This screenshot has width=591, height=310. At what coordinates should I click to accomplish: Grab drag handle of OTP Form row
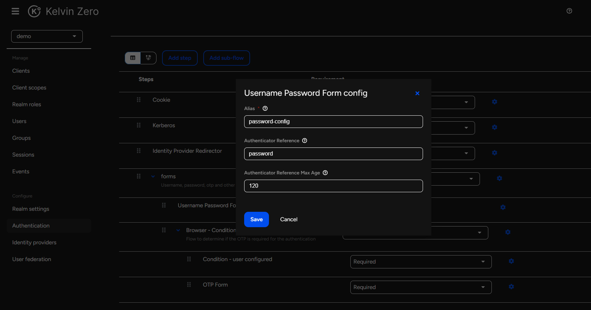pyautogui.click(x=189, y=284)
